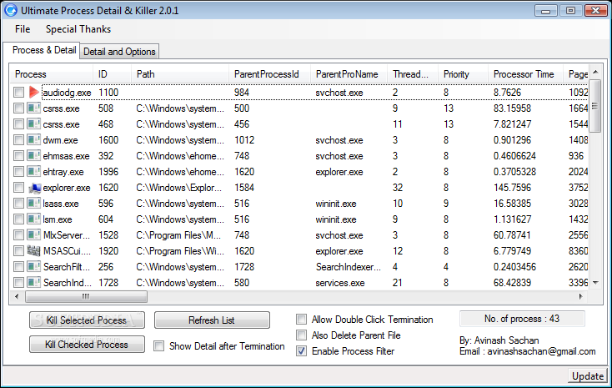The height and width of the screenshot is (388, 612).
Task: Click the No. of process : 43 button
Action: [522, 319]
